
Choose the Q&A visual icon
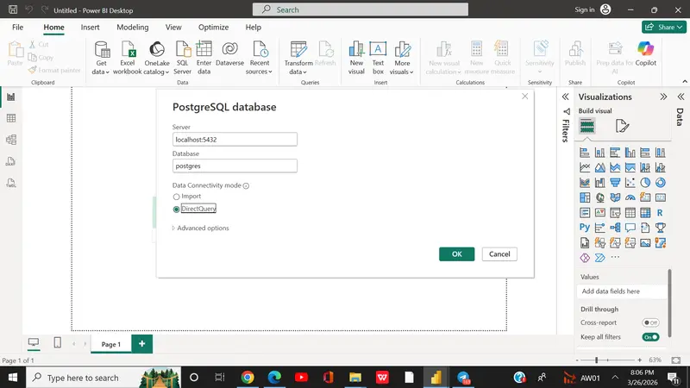pyautogui.click(x=630, y=228)
